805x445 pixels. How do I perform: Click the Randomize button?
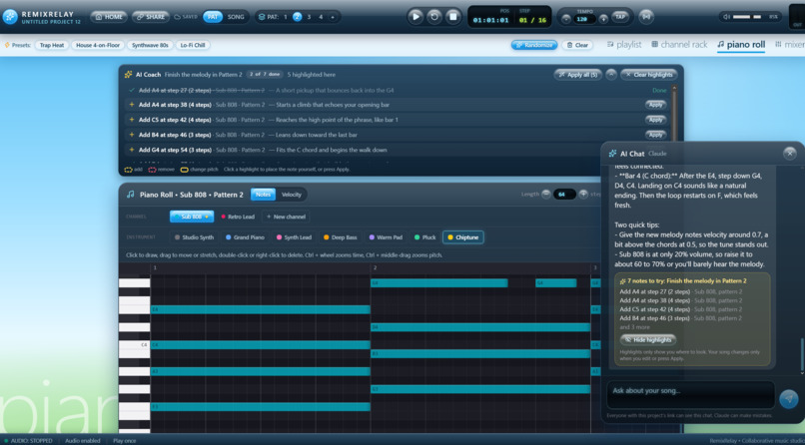point(534,45)
